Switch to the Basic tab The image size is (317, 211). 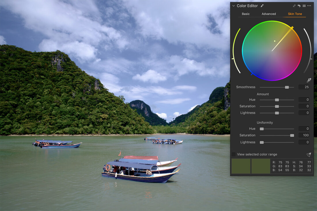246,14
